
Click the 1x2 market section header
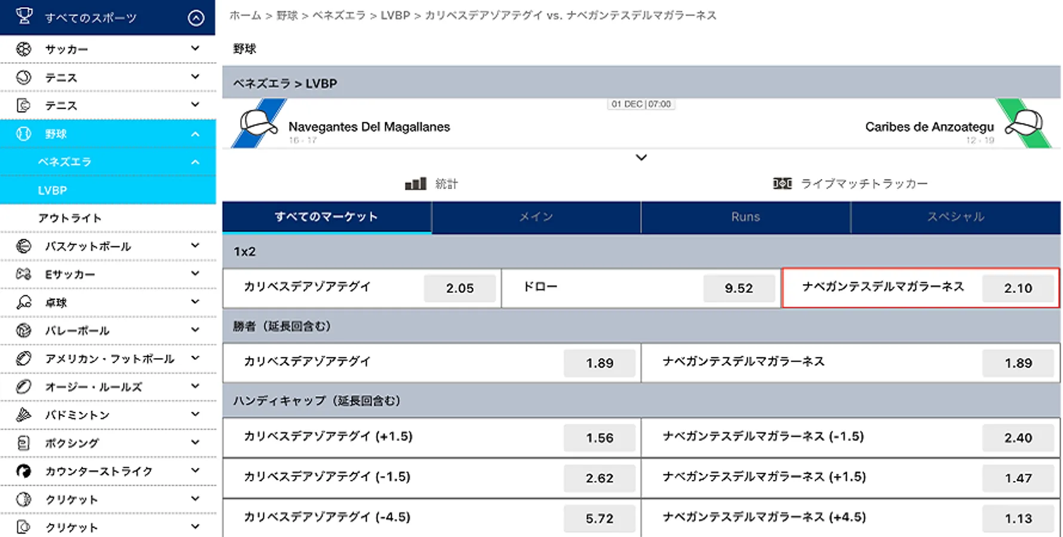pos(641,251)
